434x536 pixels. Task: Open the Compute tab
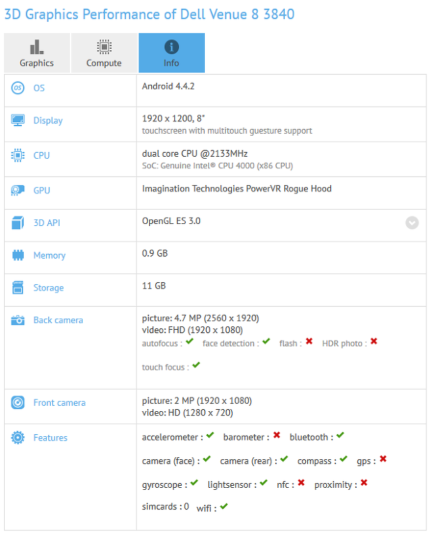pyautogui.click(x=104, y=53)
